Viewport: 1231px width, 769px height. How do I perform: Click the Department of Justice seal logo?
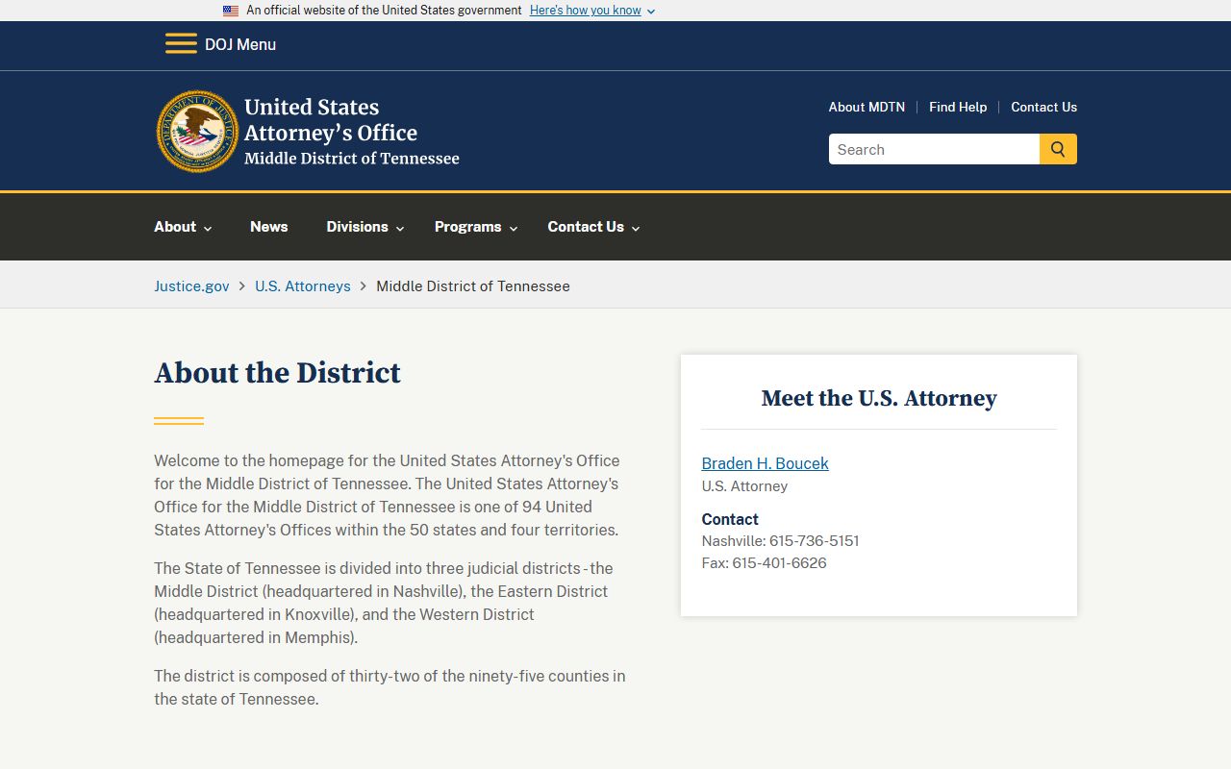coord(197,132)
